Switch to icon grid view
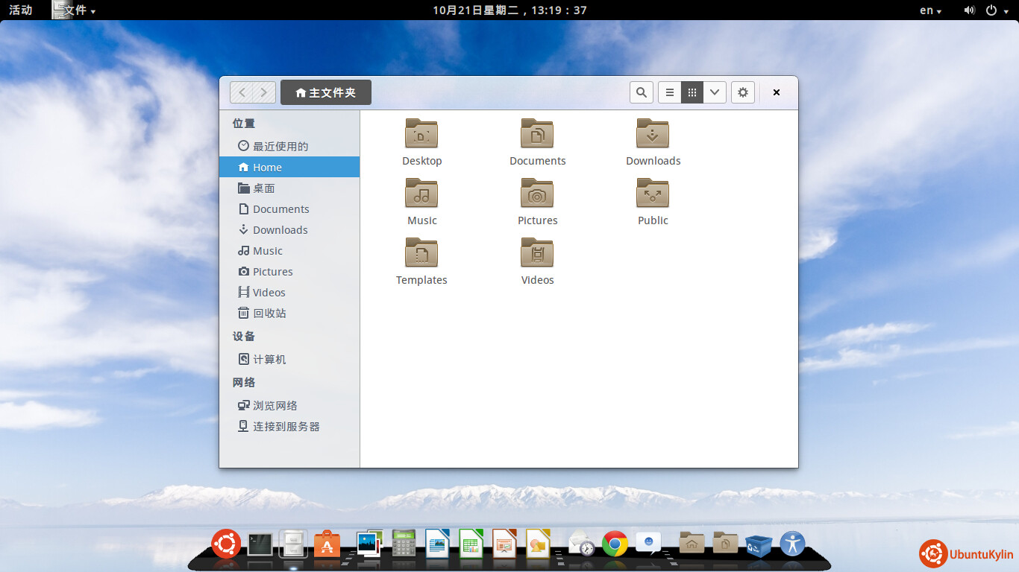 click(x=692, y=92)
